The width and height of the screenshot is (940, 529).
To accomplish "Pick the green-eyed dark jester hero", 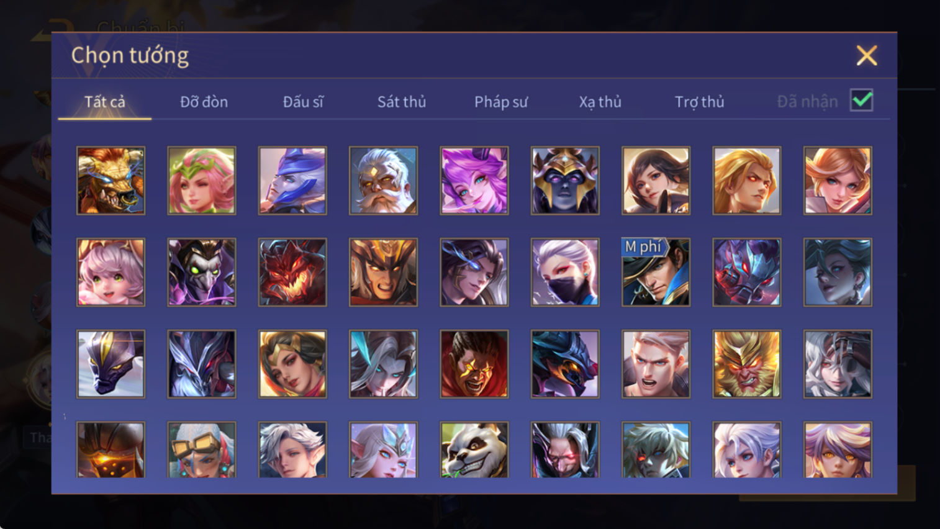I will [x=202, y=272].
